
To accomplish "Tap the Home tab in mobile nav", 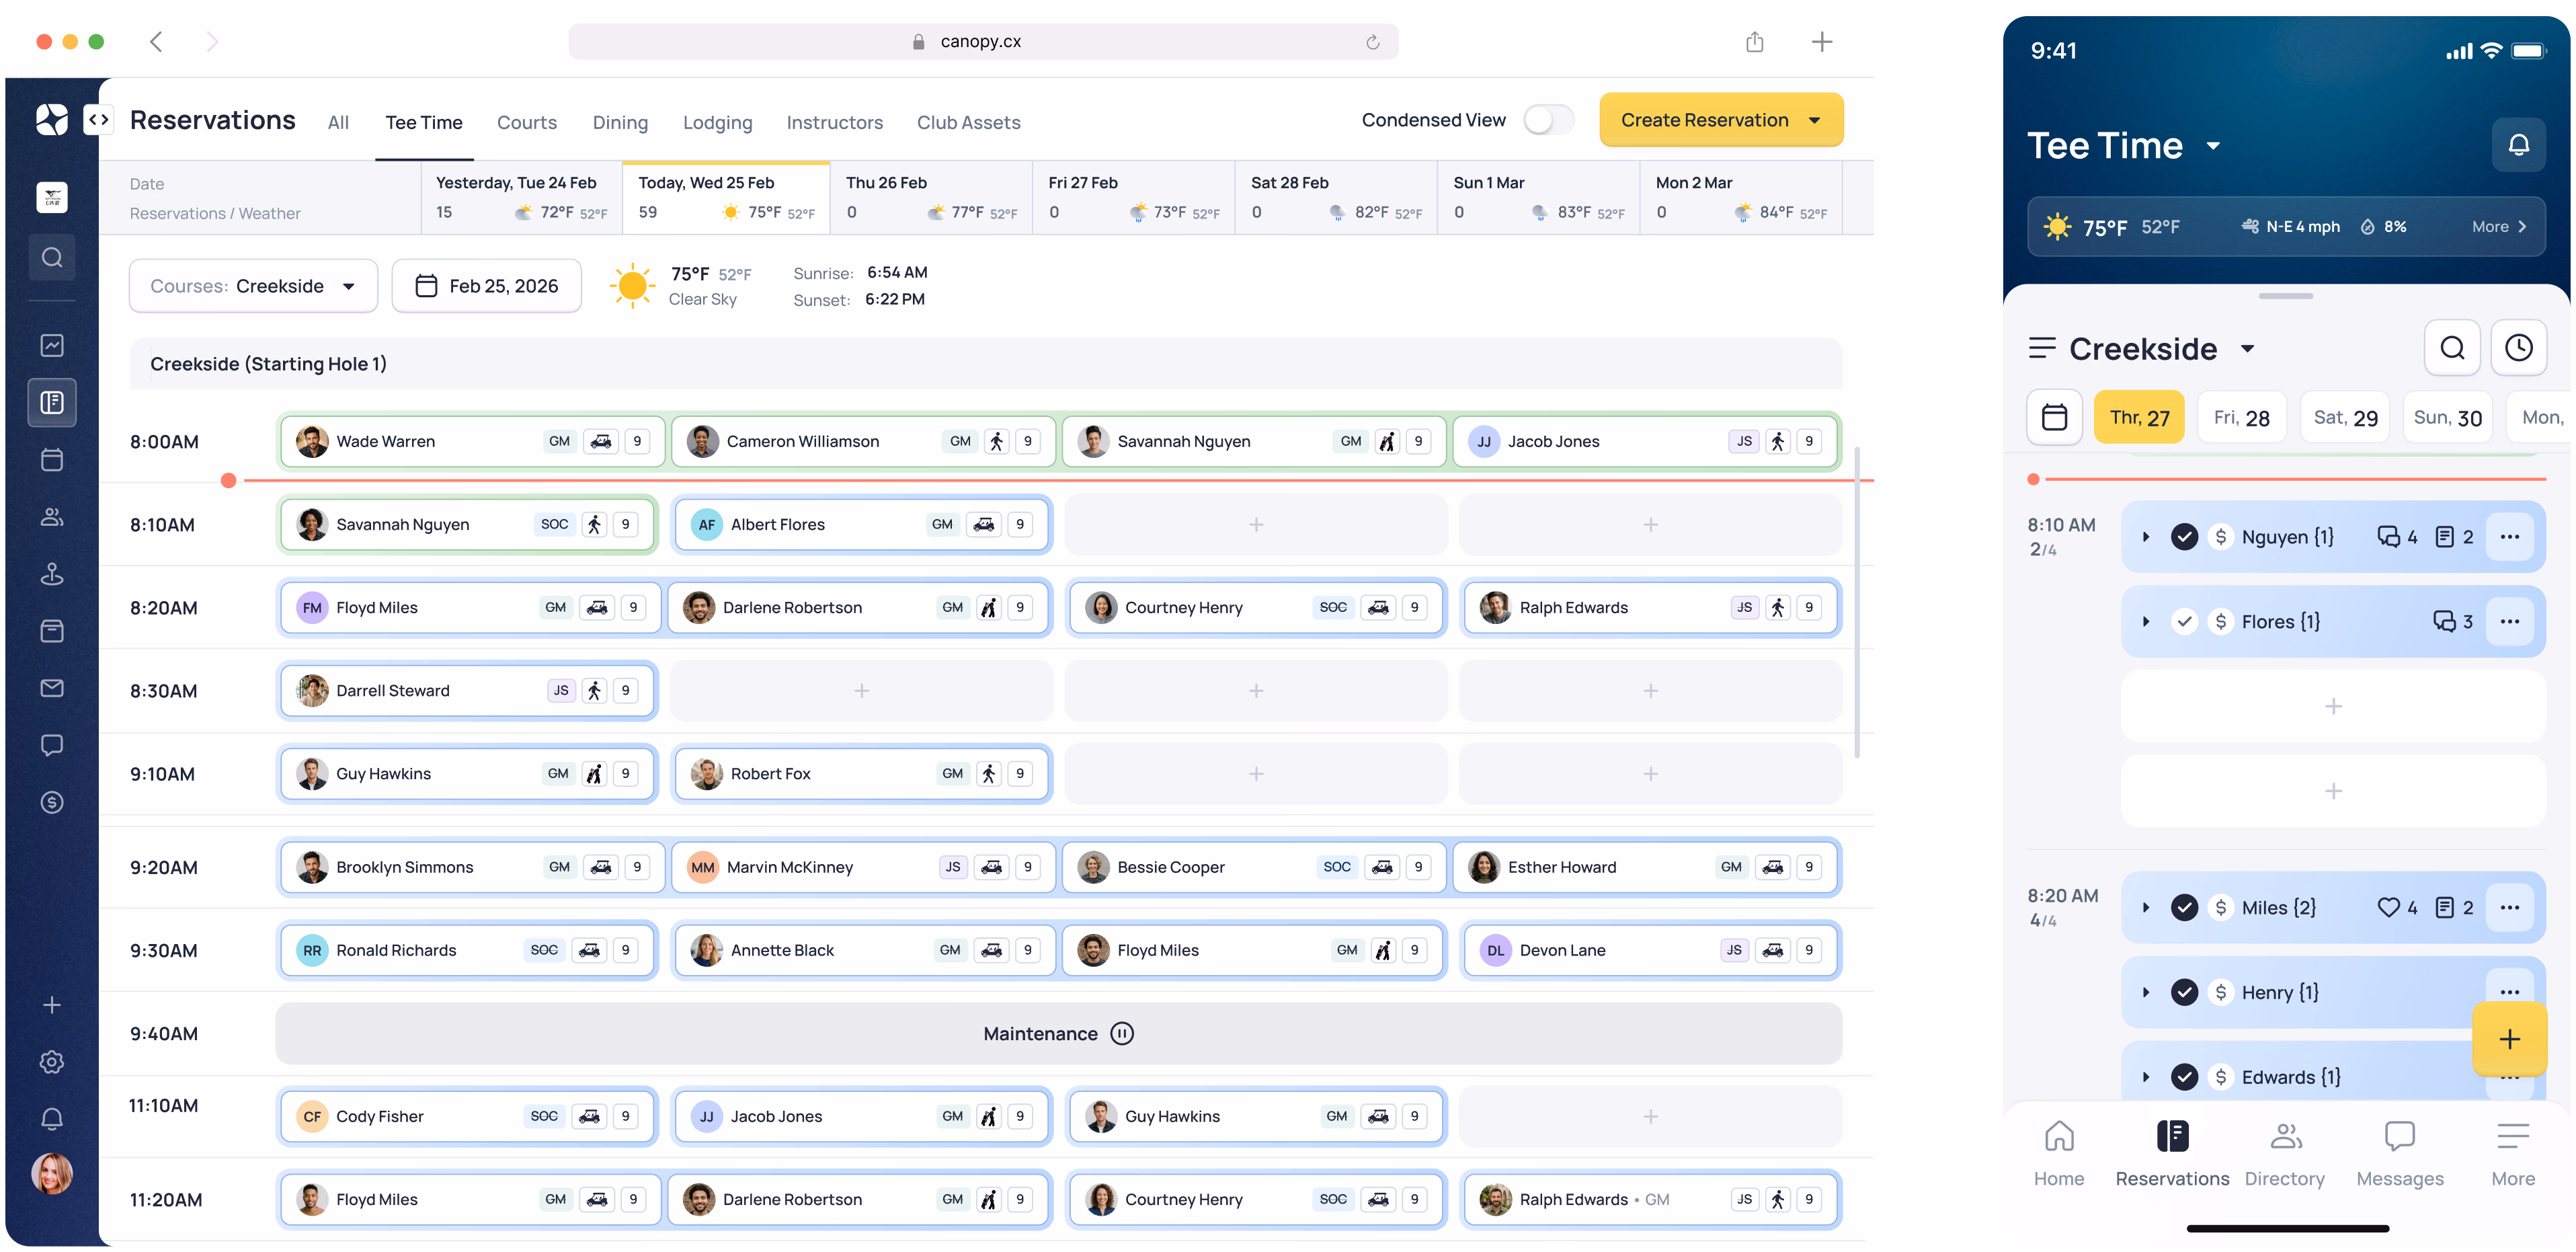I will coord(2058,1153).
